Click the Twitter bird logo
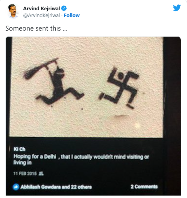The image size is (187, 198). [177, 8]
